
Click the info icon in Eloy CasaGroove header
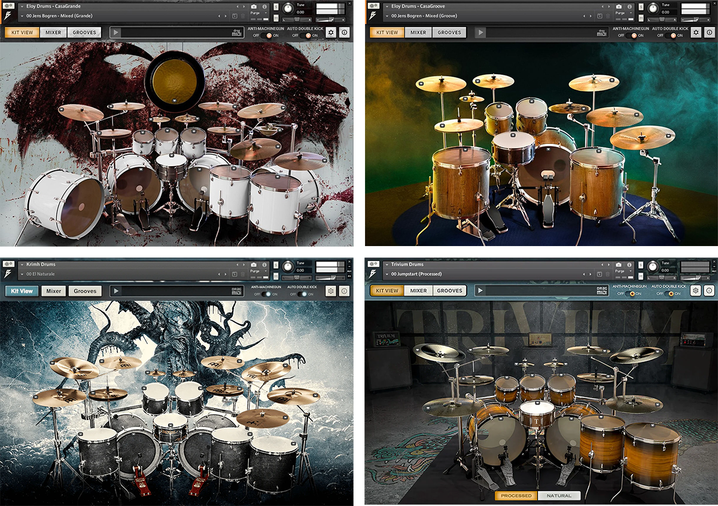pyautogui.click(x=630, y=7)
